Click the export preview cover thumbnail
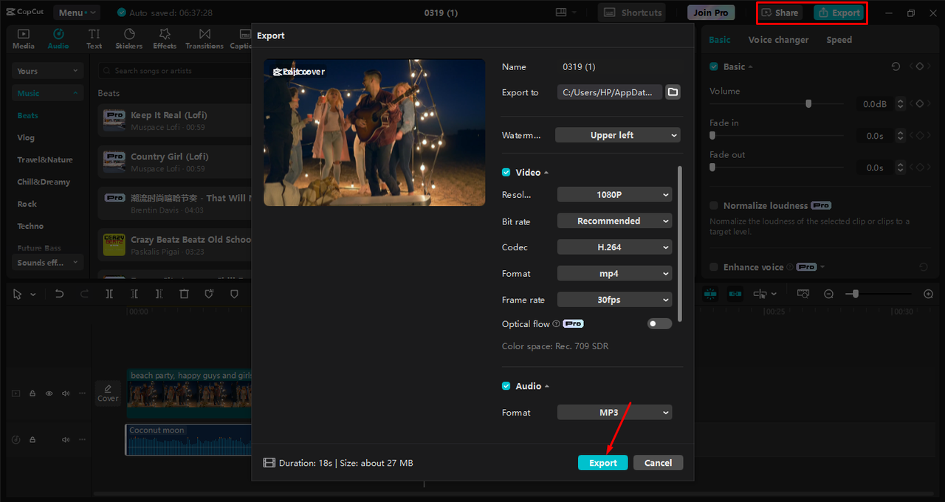Image resolution: width=945 pixels, height=502 pixels. pos(374,132)
